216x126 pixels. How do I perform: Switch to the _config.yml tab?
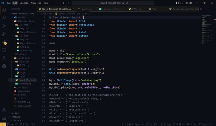click(x=85, y=9)
